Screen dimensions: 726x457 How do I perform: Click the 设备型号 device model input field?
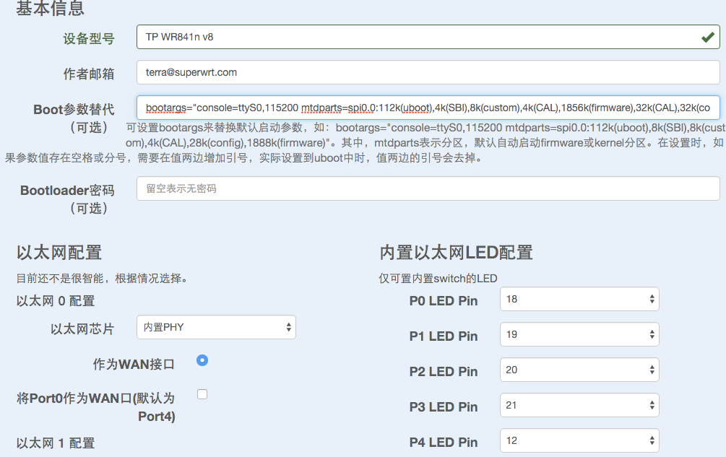pyautogui.click(x=428, y=37)
